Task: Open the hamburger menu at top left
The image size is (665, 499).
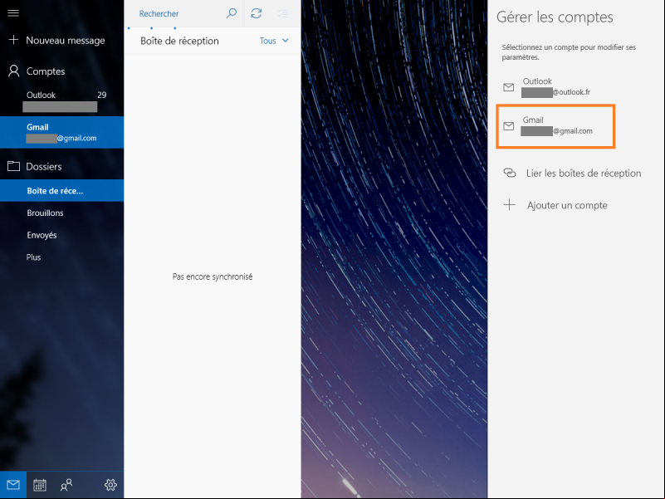Action: [13, 12]
